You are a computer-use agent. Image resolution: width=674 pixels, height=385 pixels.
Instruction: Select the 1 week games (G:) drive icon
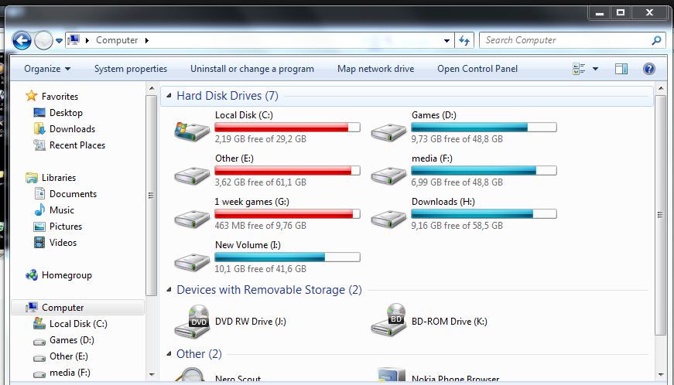coord(192,219)
